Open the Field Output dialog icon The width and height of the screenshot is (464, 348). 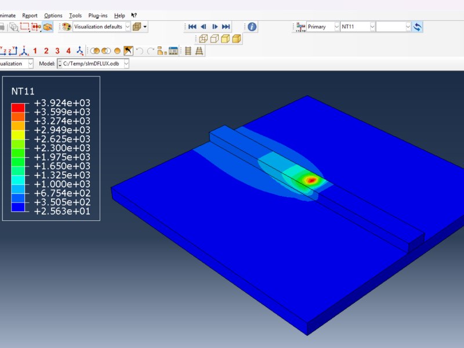(x=300, y=27)
